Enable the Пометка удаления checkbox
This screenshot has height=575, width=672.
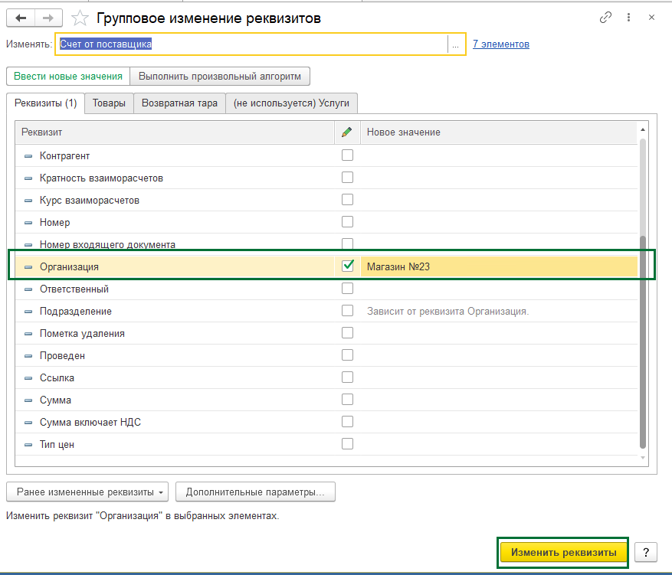[x=347, y=332]
